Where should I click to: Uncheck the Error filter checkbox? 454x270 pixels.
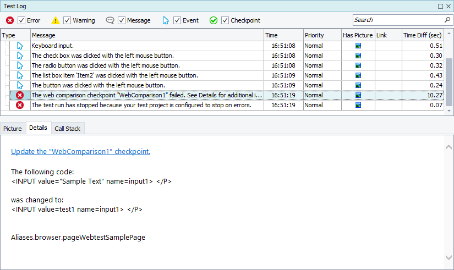click(x=21, y=20)
